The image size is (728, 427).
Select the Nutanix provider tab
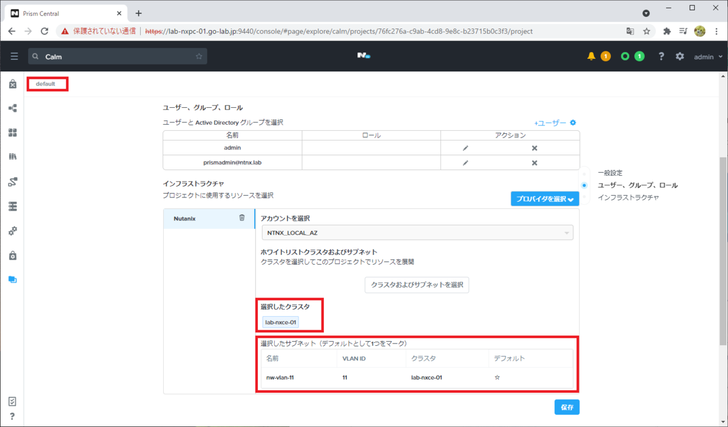click(209, 219)
